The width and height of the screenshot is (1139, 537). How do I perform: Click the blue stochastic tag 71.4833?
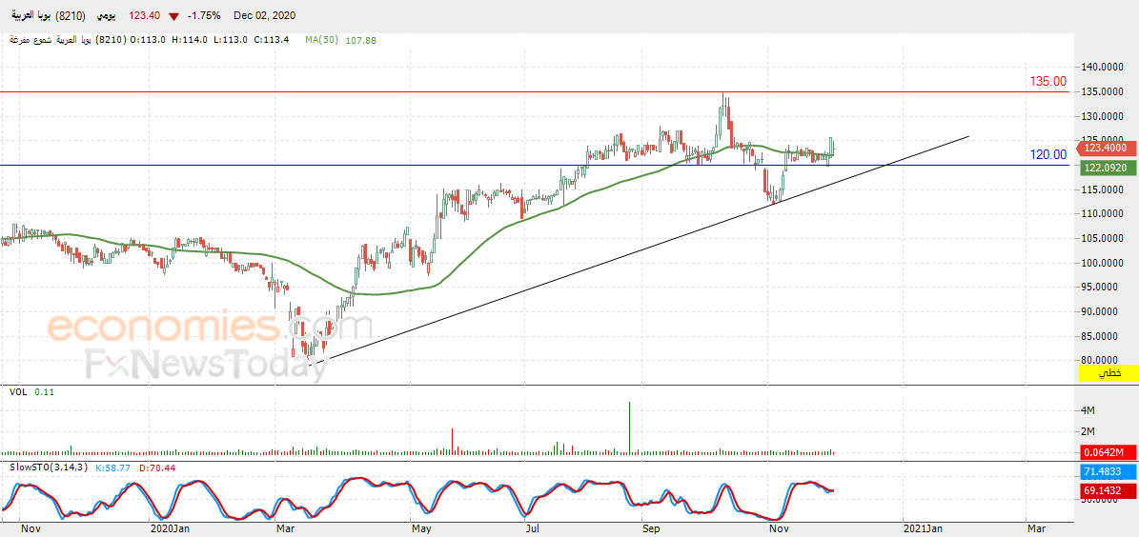tap(1108, 472)
